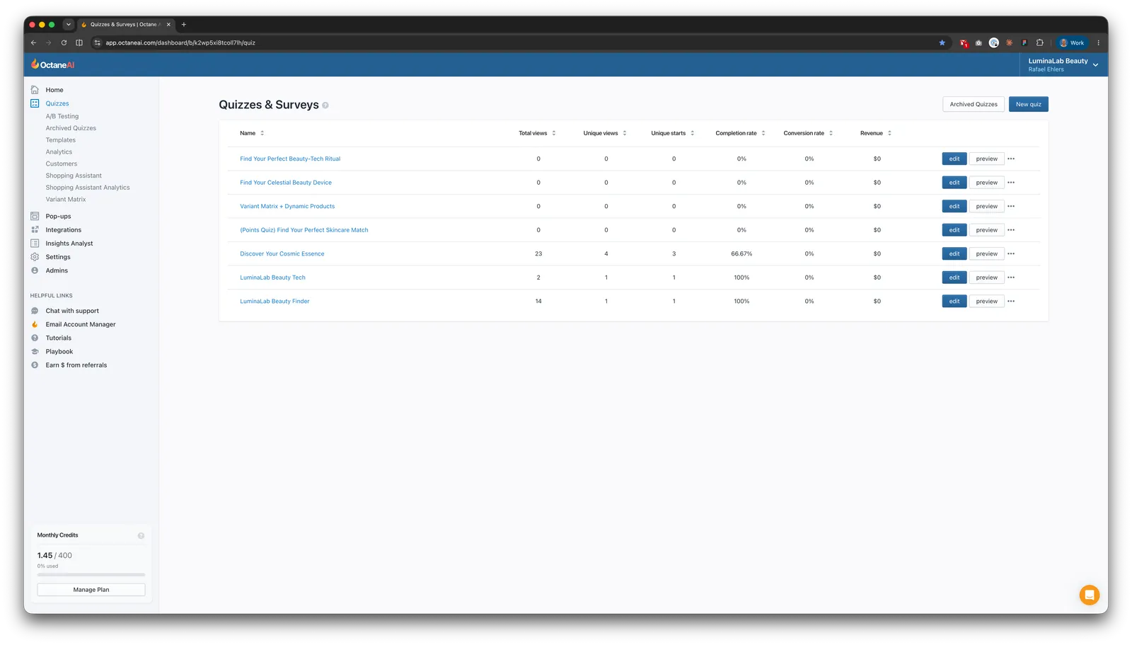Preview the LuminaLab Beauty Finder quiz
Screen dimensions: 1132x645
(987, 301)
